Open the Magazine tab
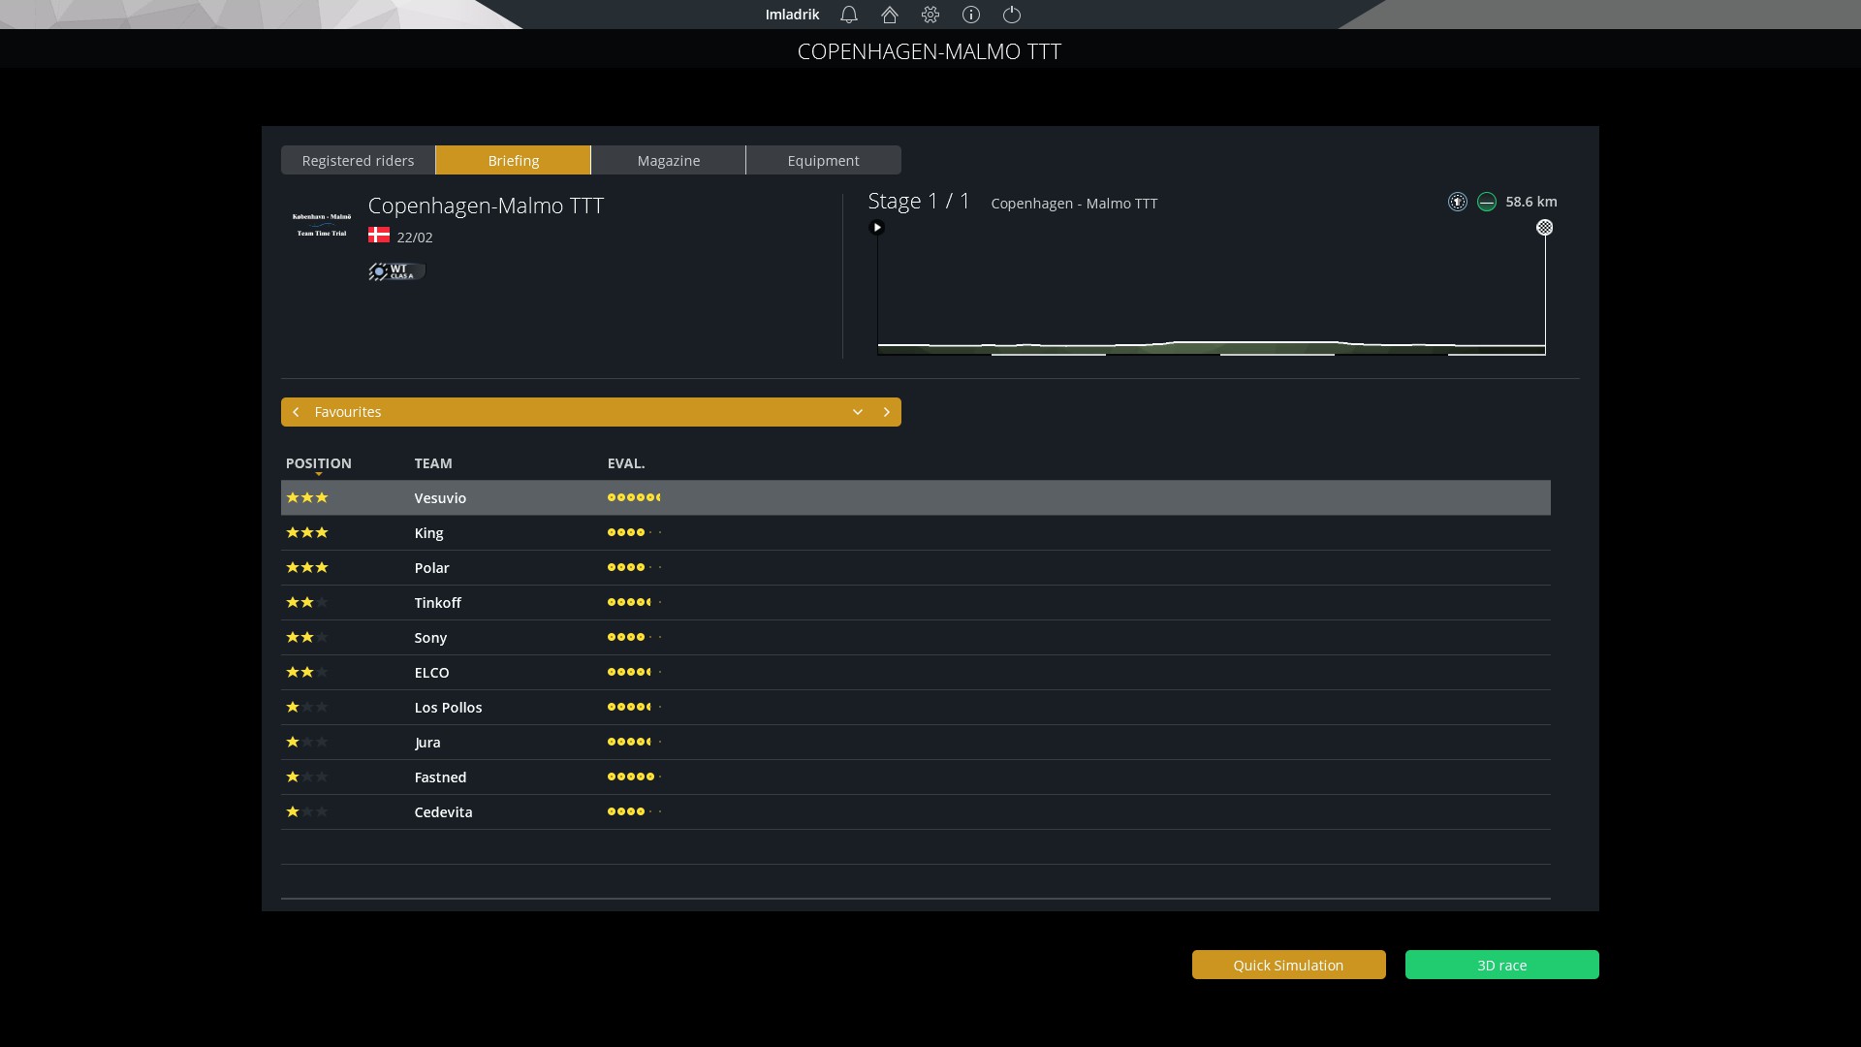Viewport: 1861px width, 1047px height. point(669,161)
